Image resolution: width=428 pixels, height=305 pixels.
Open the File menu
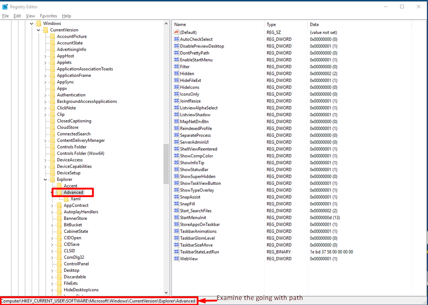(x=5, y=16)
